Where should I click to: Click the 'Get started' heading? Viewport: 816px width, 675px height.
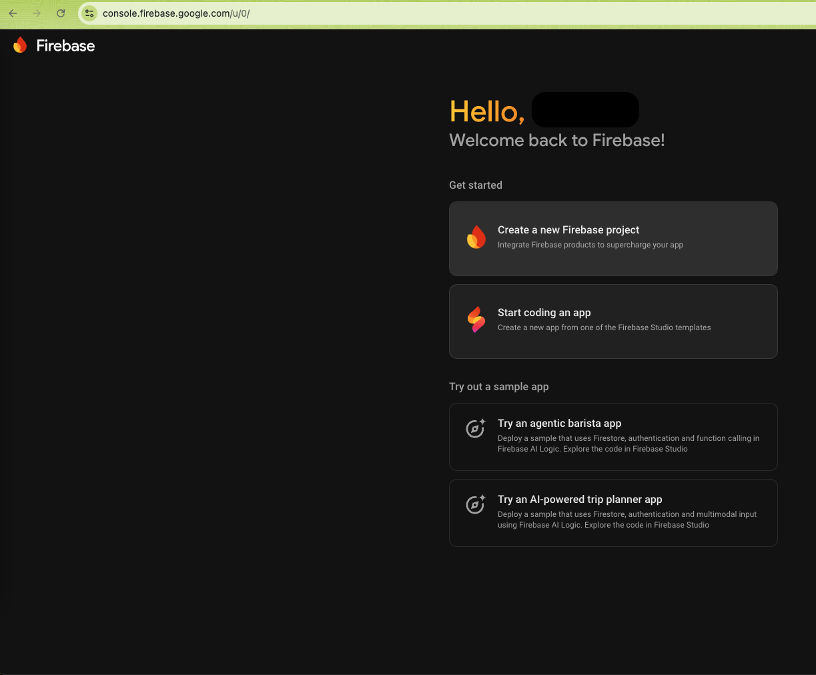(x=476, y=185)
